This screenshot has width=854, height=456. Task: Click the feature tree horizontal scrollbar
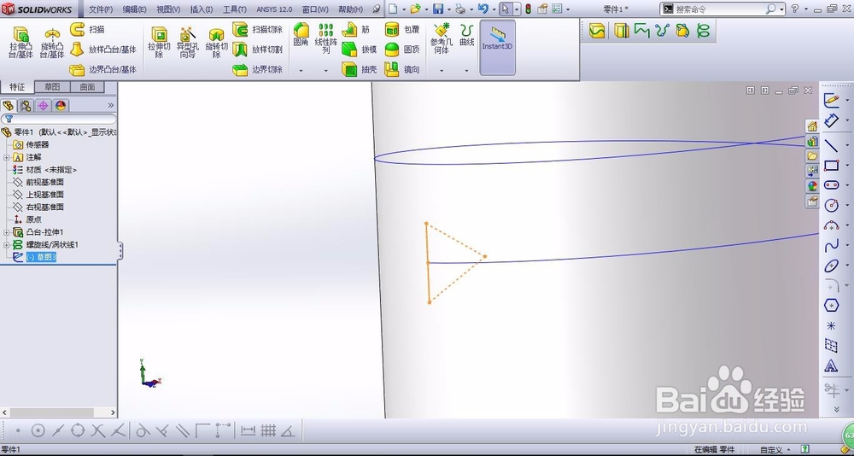(59, 413)
